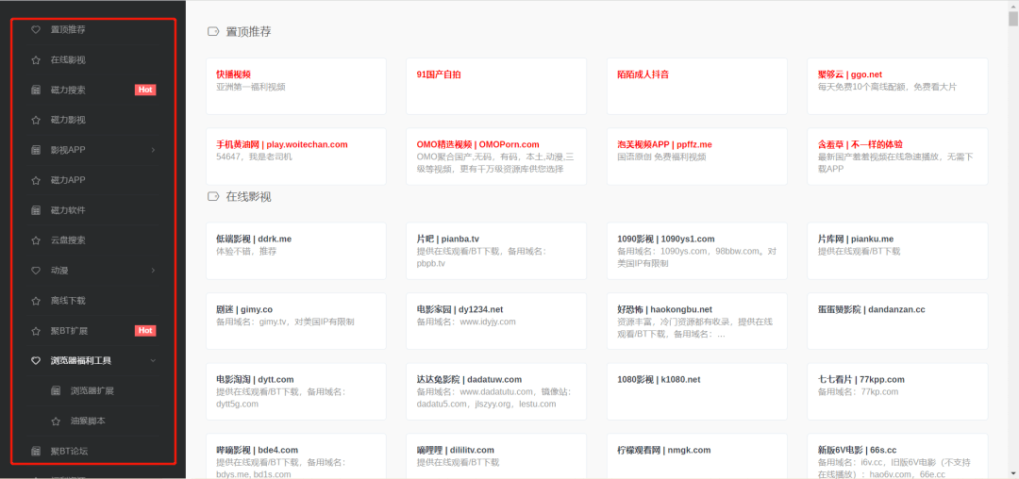The image size is (1019, 479).
Task: Click the star icon beside 云盘搜索
Action: pyautogui.click(x=37, y=240)
